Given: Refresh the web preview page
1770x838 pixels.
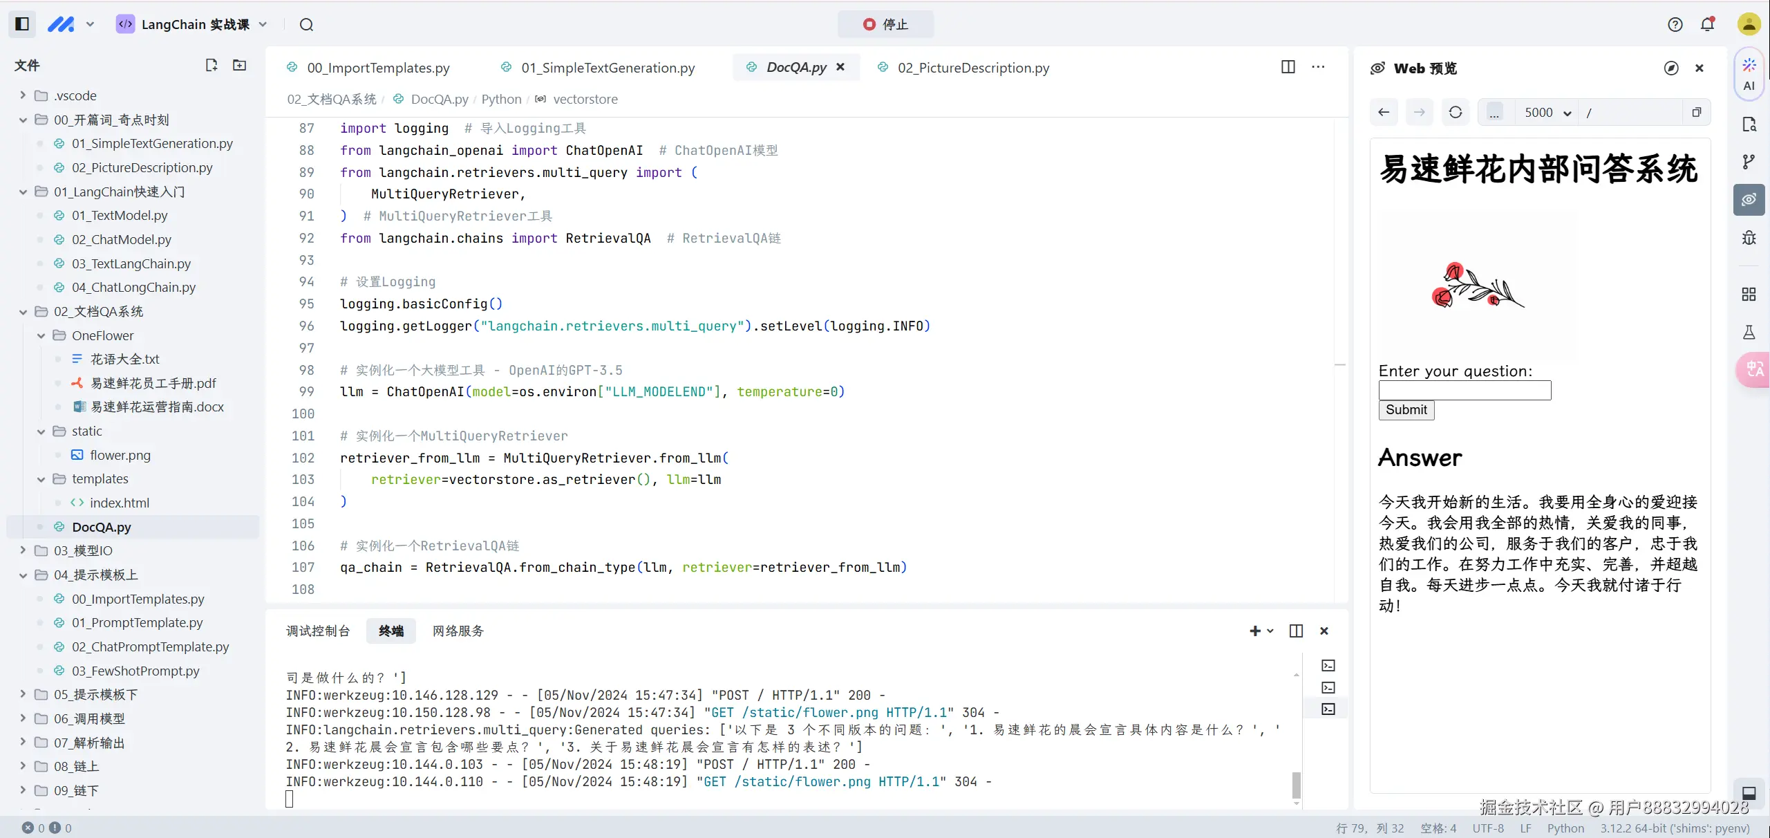Looking at the screenshot, I should [1455, 113].
